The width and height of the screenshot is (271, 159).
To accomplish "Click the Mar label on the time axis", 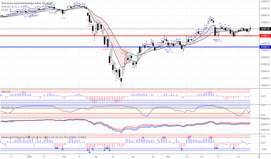I will (96, 157).
